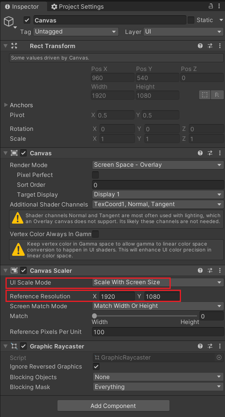Open Canvas component more options menu

[220, 153]
